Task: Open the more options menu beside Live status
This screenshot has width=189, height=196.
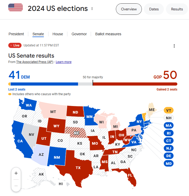Action: pyautogui.click(x=174, y=46)
